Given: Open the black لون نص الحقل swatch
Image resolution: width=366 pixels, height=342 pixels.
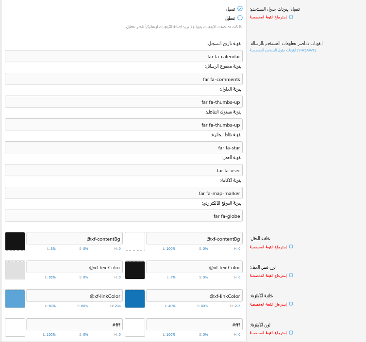Looking at the screenshot, I should click(135, 270).
